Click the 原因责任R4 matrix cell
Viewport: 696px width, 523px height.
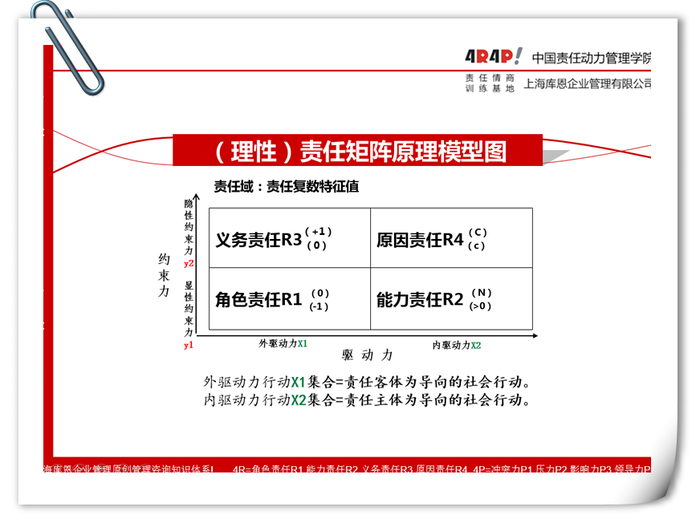point(451,238)
